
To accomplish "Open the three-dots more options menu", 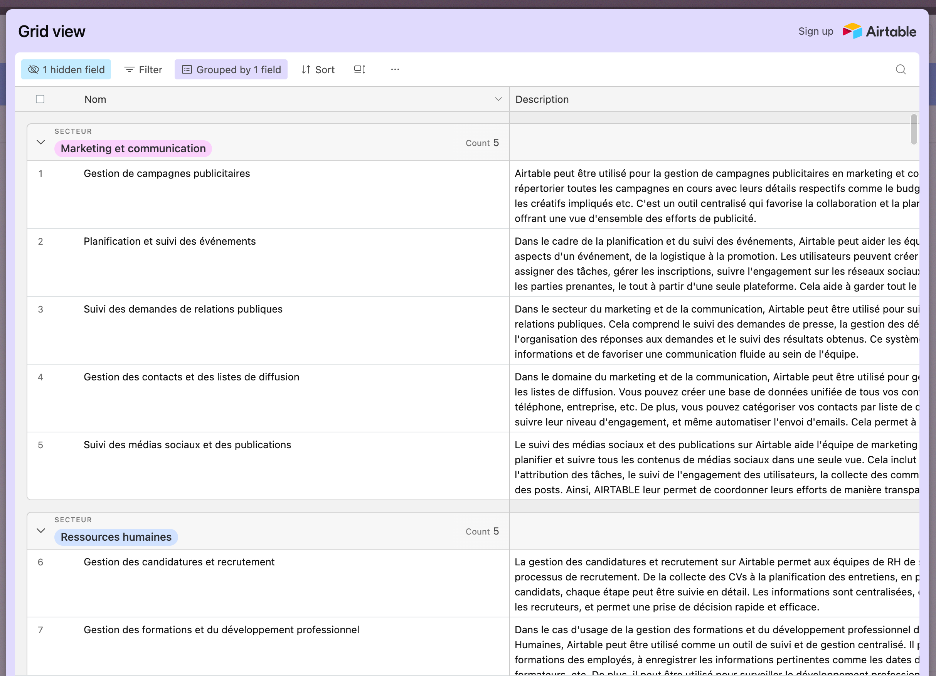I will coord(394,69).
